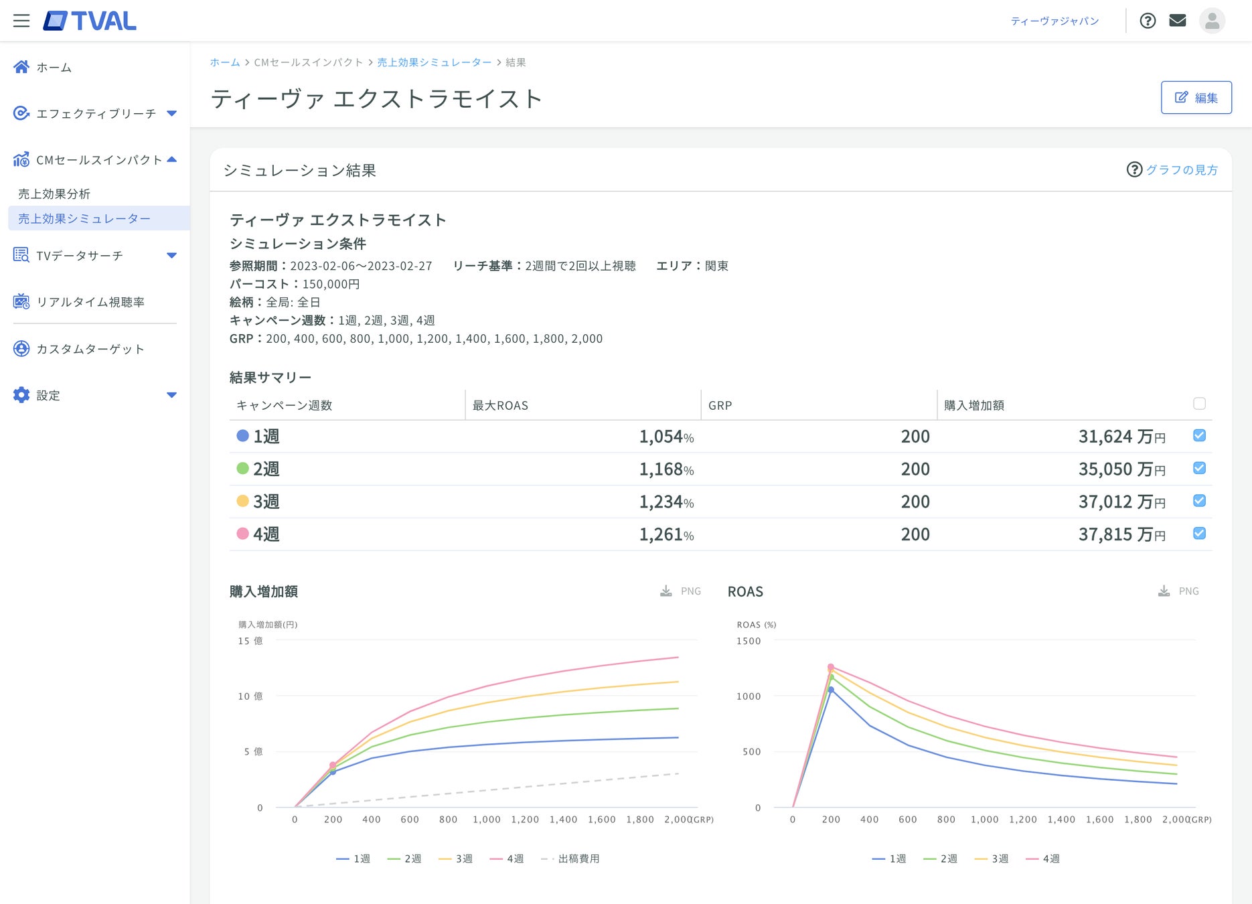Toggle 1週 legend in 購入増加額 chart
The image size is (1252, 904).
point(353,858)
